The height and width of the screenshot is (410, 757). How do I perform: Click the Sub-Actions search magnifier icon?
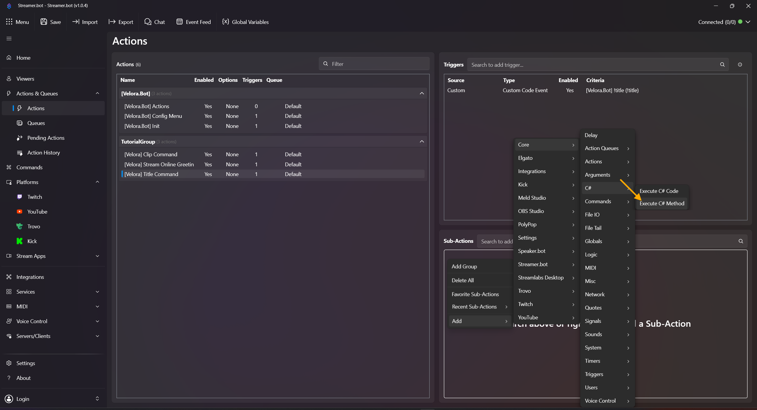[741, 241]
